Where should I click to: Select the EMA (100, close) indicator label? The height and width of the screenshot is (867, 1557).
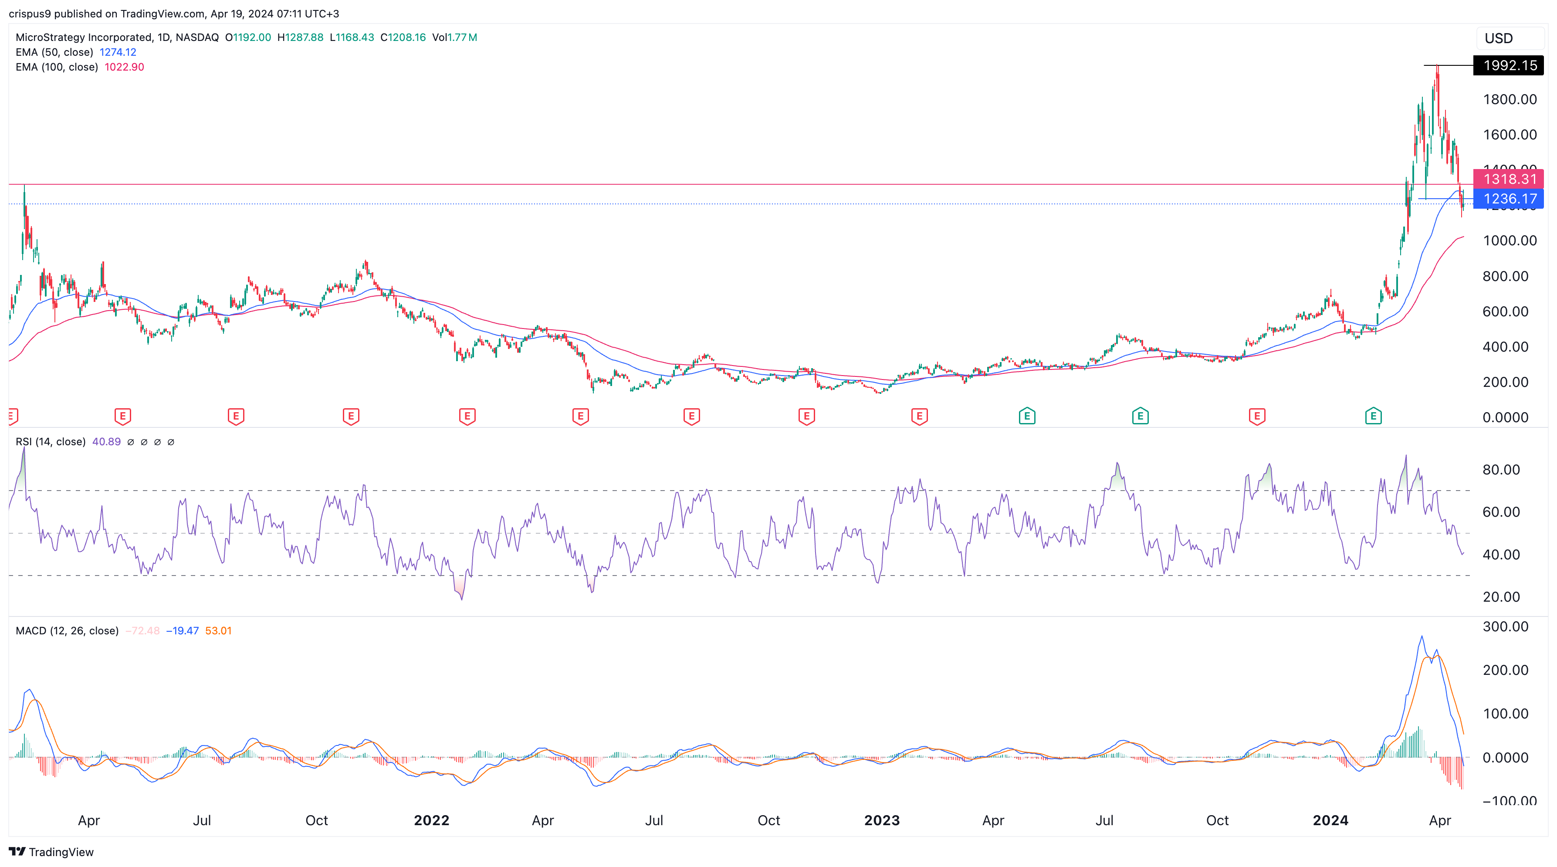57,67
